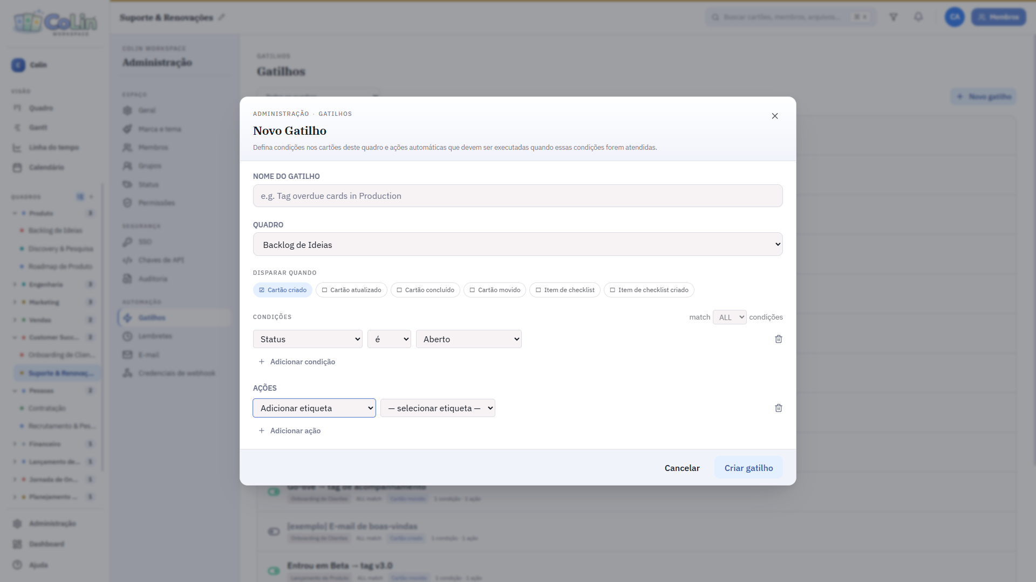Open E-mail in the admin menu
Viewport: 1036px width, 582px height.
[x=148, y=355]
